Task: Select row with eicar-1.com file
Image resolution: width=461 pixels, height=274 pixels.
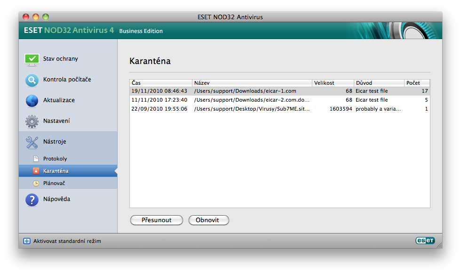Action: tap(279, 91)
